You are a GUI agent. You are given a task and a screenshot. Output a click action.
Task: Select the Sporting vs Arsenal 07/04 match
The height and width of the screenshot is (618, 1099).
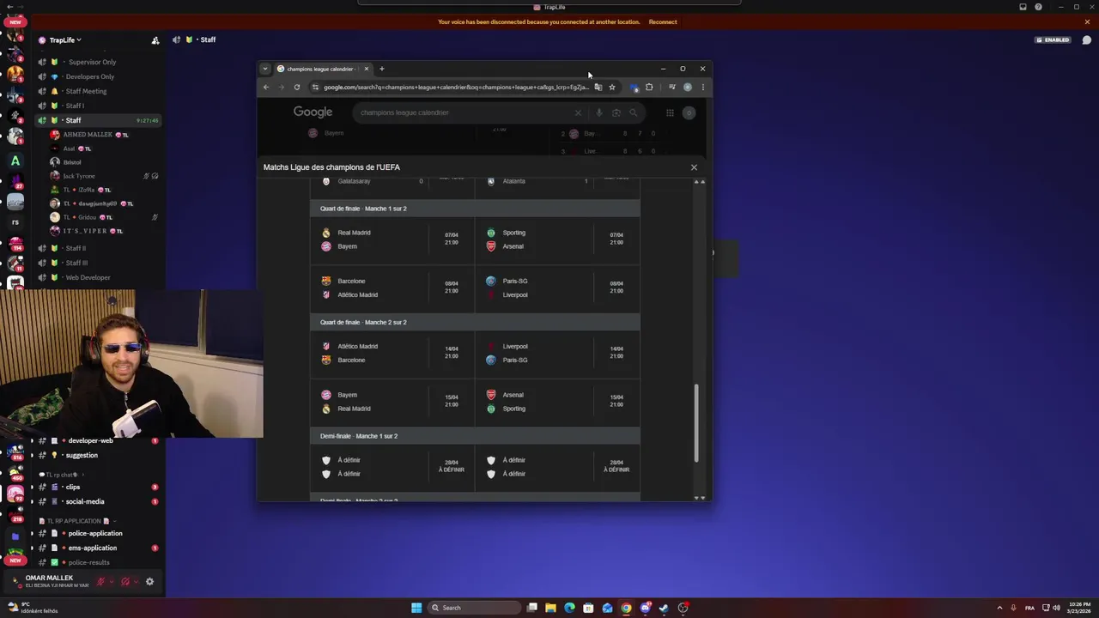(x=557, y=239)
